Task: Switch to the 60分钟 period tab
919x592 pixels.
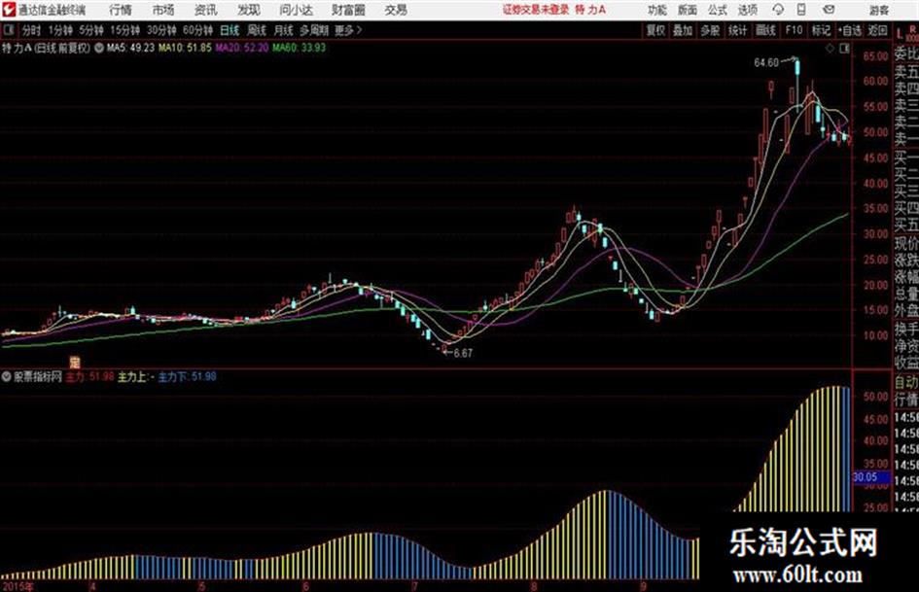Action: pyautogui.click(x=197, y=30)
